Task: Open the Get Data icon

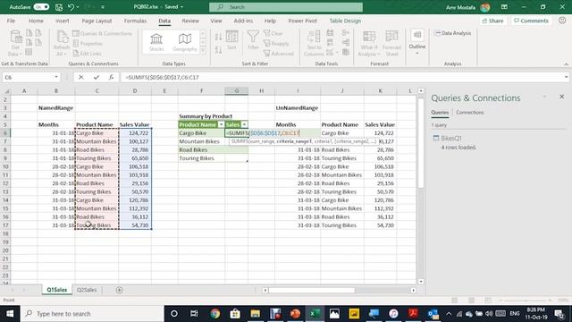Action: coord(15,43)
